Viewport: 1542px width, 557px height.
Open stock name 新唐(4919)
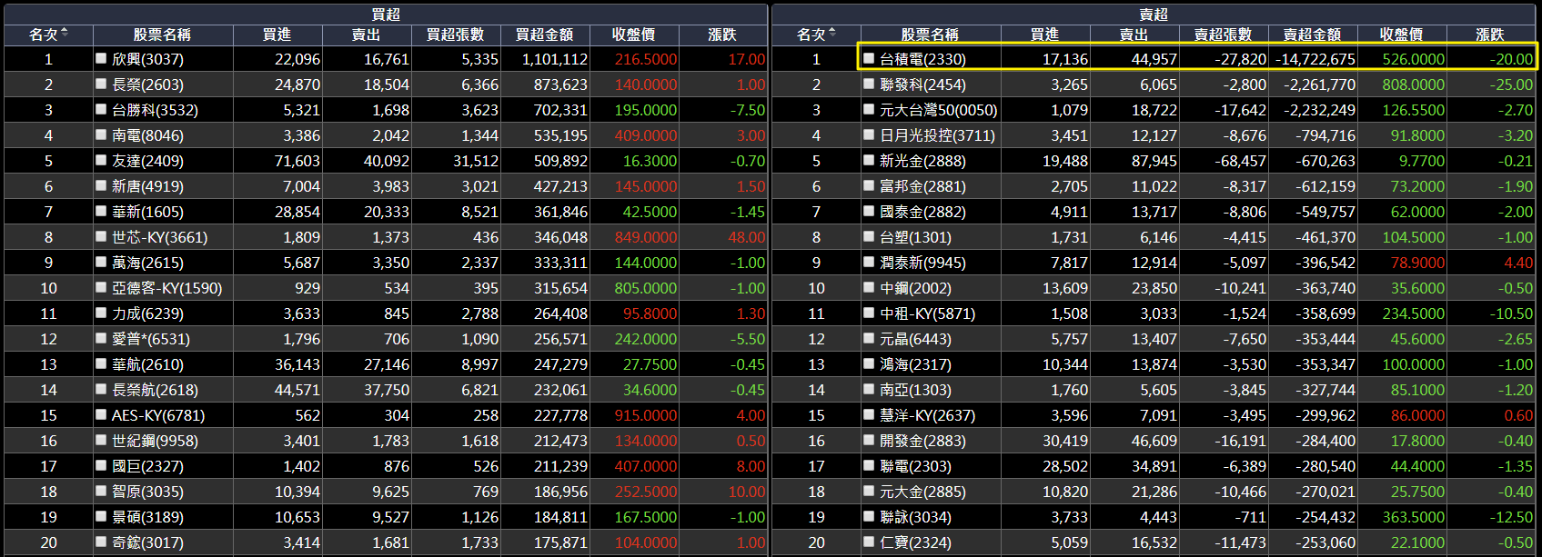coord(147,186)
